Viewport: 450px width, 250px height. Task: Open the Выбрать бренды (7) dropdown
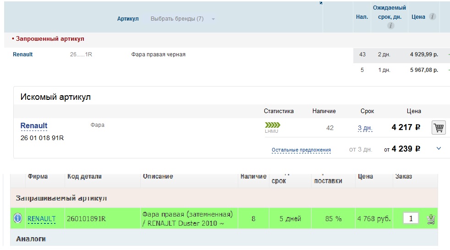point(182,19)
